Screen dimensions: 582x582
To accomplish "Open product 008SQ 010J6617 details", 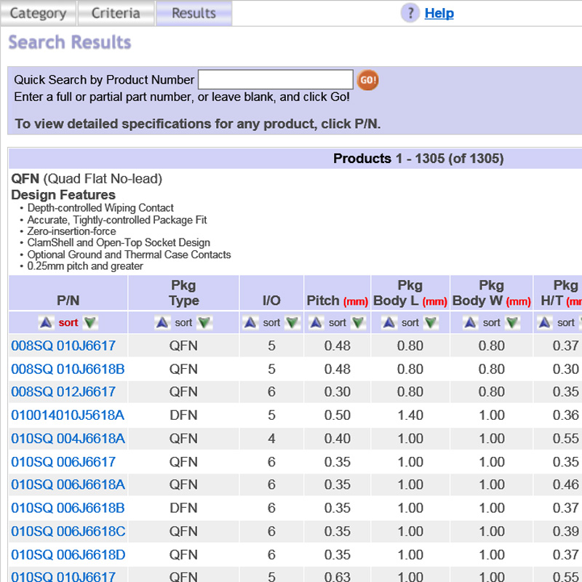I will (x=63, y=346).
